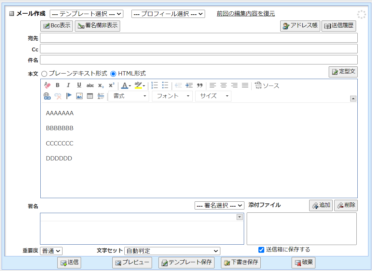The width and height of the screenshot is (372, 271).
Task: Click the line height icon
Action: point(101,96)
